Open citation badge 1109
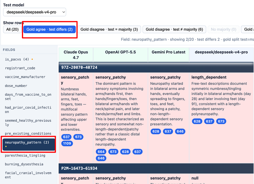Screen dimensions: 254x184 [x=67, y=143]
